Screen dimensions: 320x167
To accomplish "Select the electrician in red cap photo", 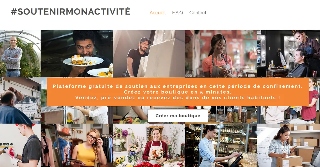I will (20, 146).
